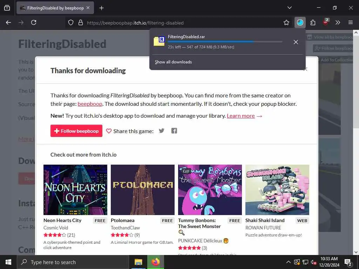Open the extensions puzzle icon

coord(313,22)
